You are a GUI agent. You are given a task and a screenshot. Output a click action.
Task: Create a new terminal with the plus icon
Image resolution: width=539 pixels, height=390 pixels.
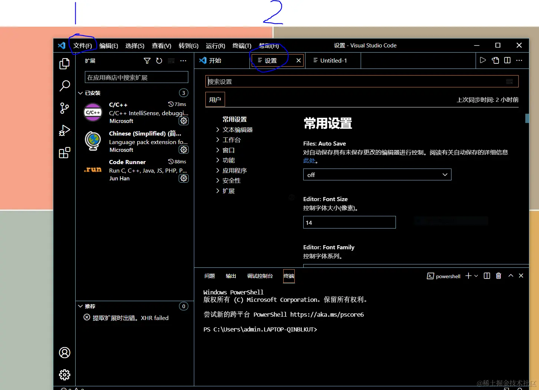pyautogui.click(x=469, y=276)
